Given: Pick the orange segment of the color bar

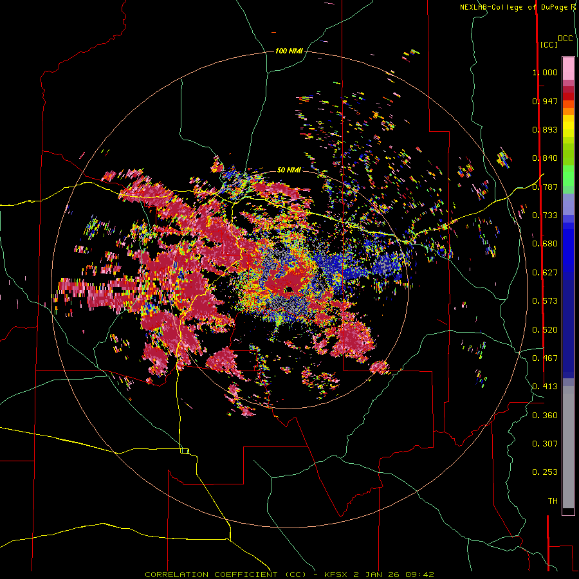Looking at the screenshot, I should point(568,111).
